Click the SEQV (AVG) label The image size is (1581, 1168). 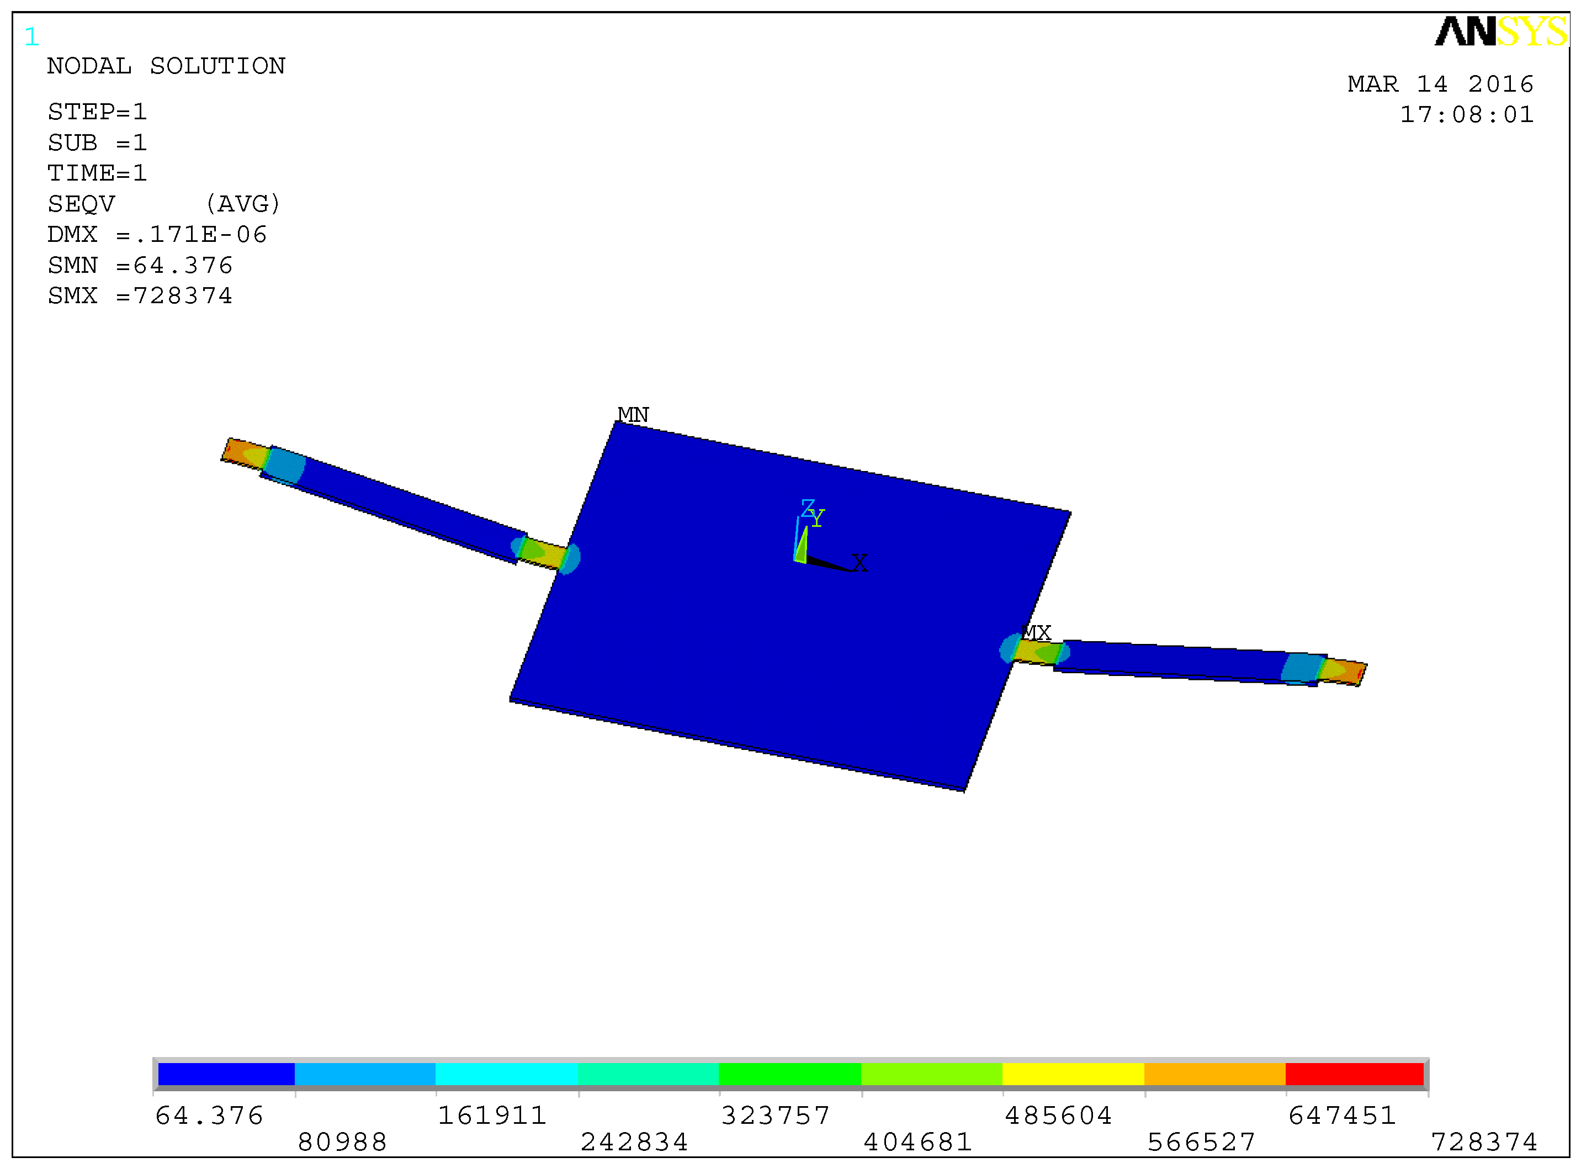164,204
